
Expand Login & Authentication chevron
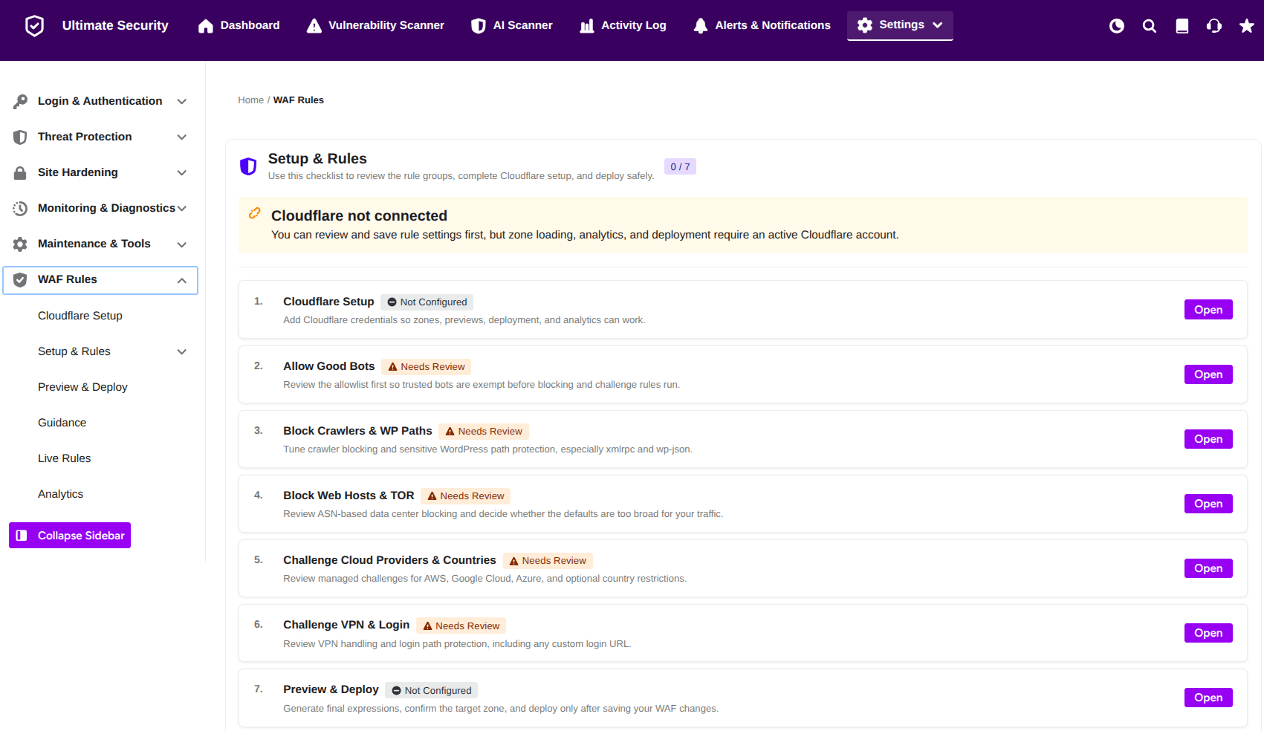[182, 102]
